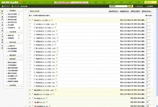Click note icon on ID:24 row

pyautogui.click(x=57, y=65)
